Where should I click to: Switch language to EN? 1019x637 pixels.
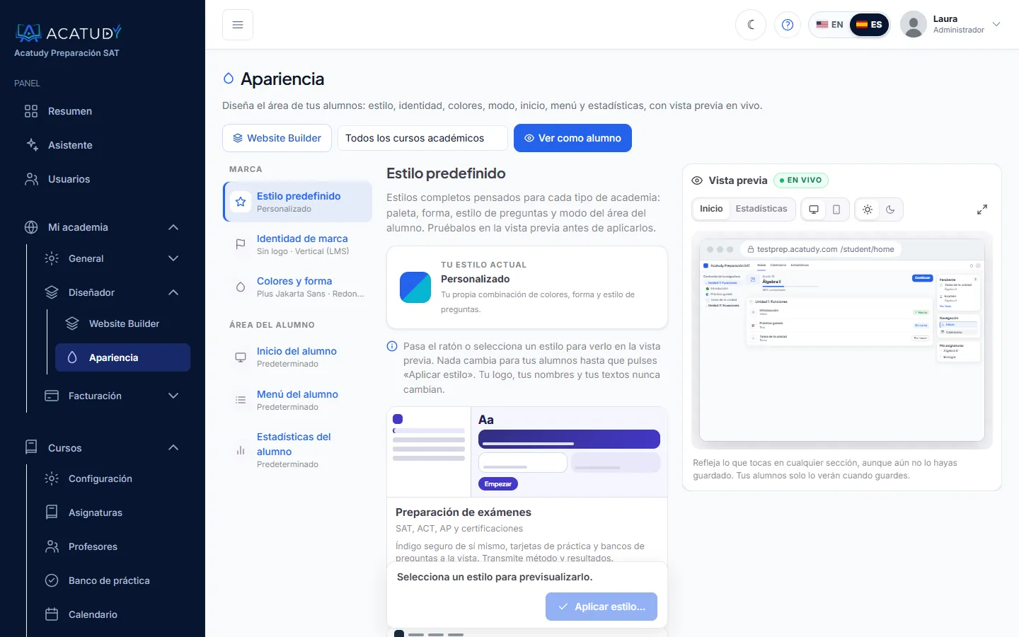point(829,25)
